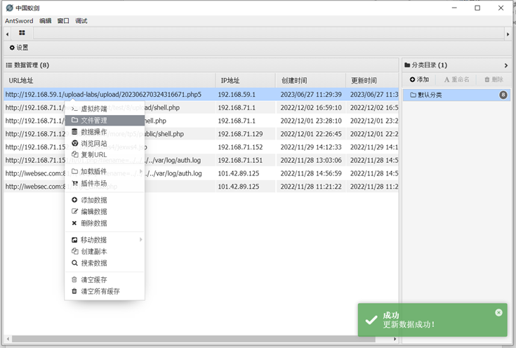This screenshot has width=516, height=348.
Task: Expand the 移动数据 submenu arrow
Action: (141, 239)
